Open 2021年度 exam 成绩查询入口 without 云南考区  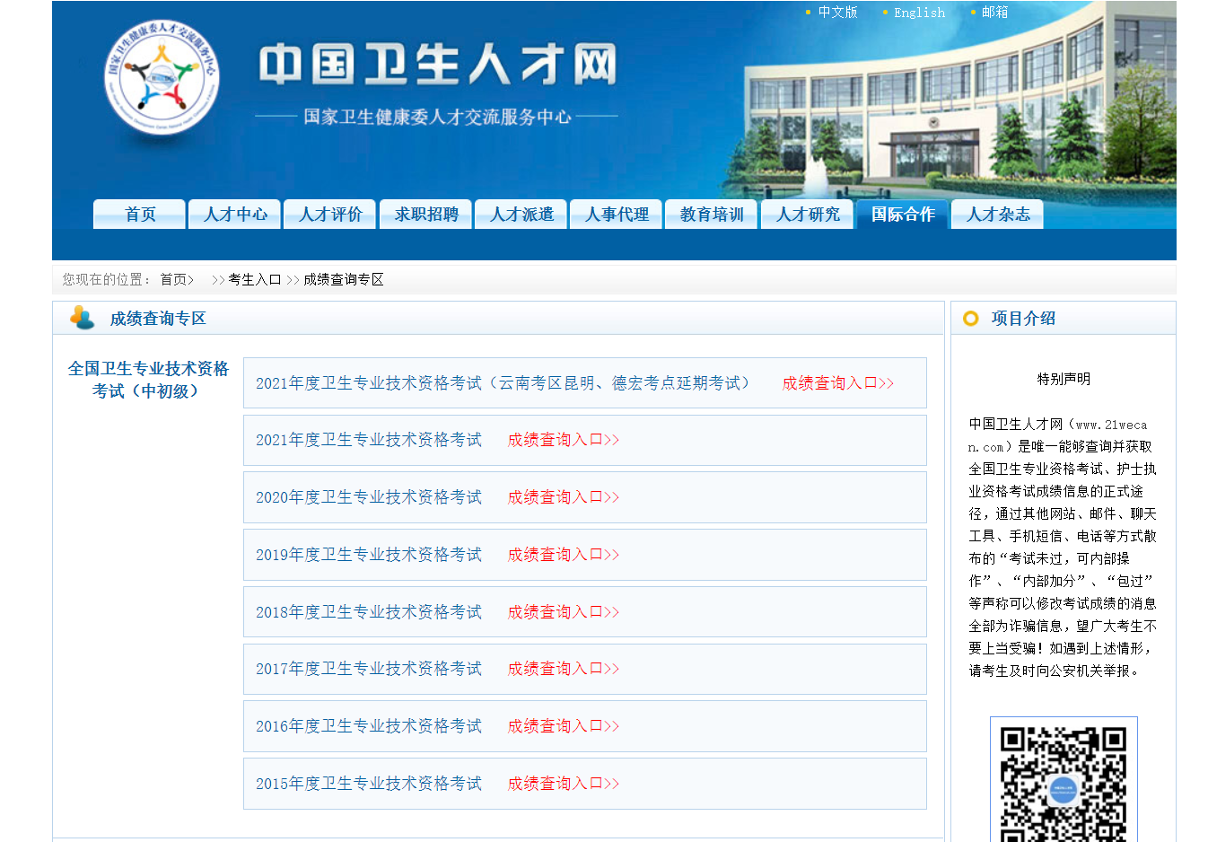tap(564, 440)
